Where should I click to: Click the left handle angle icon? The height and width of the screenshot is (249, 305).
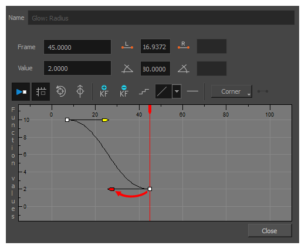(x=127, y=69)
